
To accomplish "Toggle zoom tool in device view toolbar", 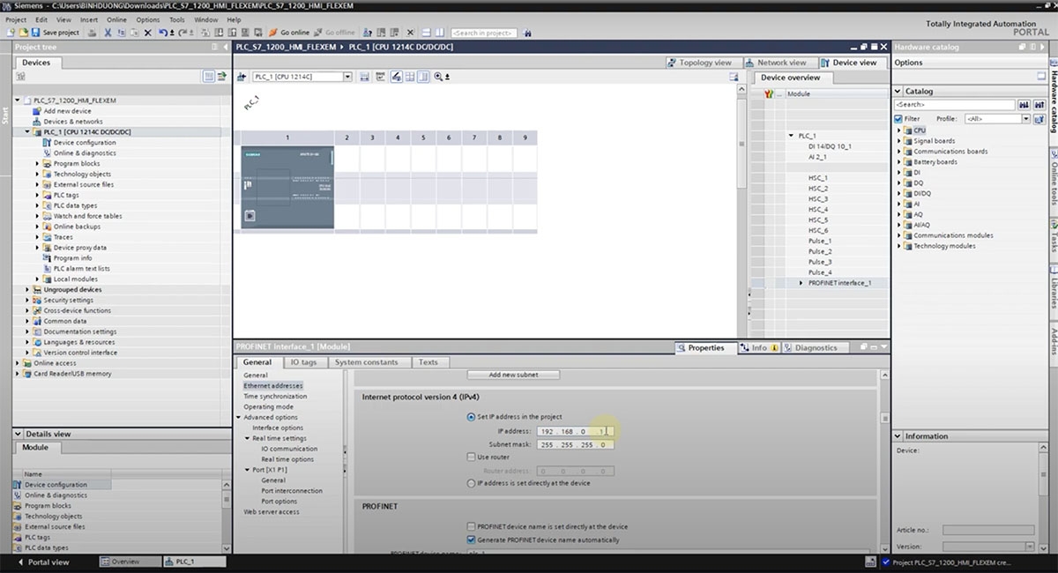I will (x=438, y=77).
